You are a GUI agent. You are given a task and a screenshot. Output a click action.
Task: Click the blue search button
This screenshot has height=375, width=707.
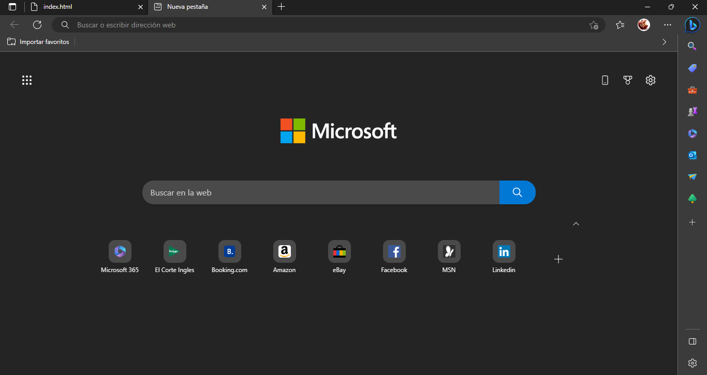[518, 192]
